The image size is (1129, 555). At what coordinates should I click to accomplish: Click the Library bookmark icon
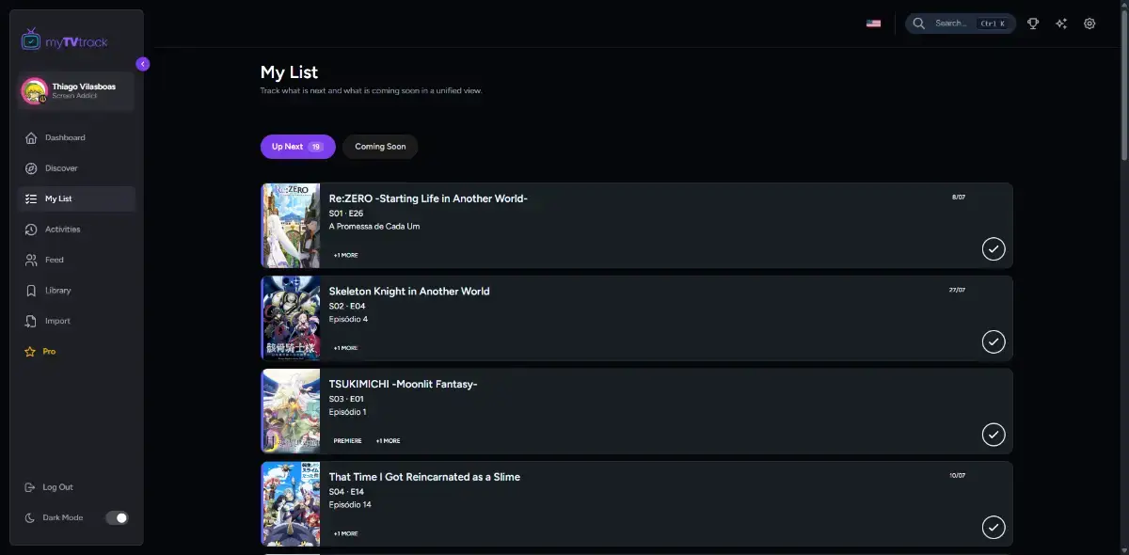tap(31, 291)
